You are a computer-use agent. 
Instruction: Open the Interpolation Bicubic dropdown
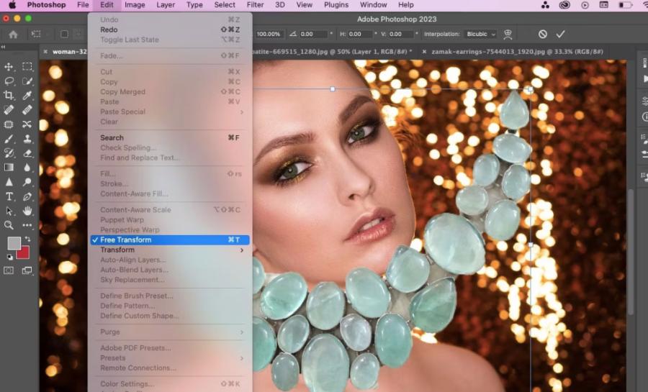[481, 34]
